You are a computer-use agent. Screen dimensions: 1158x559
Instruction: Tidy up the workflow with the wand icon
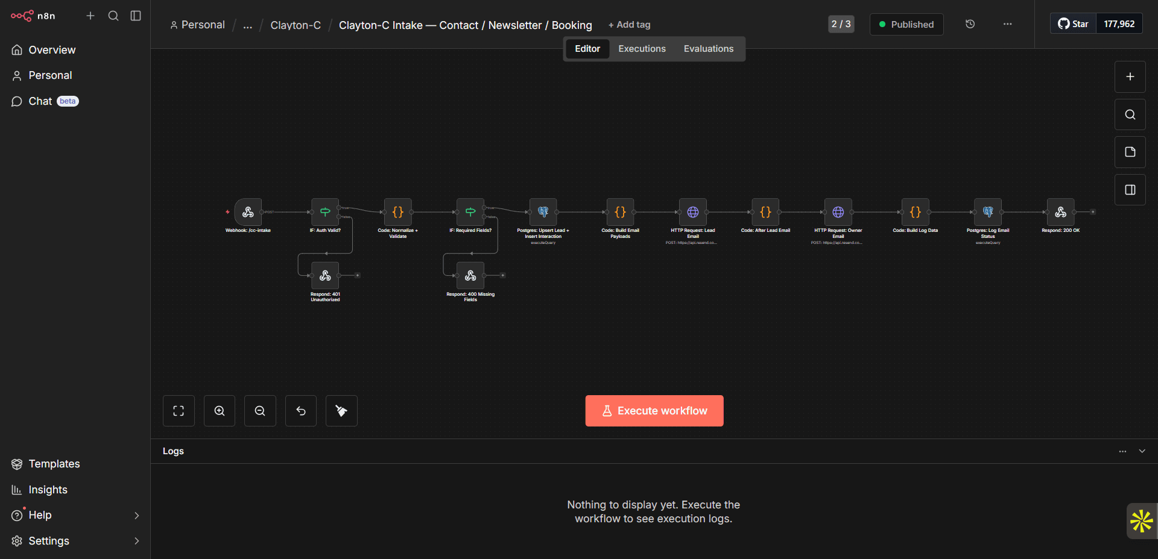coord(341,410)
